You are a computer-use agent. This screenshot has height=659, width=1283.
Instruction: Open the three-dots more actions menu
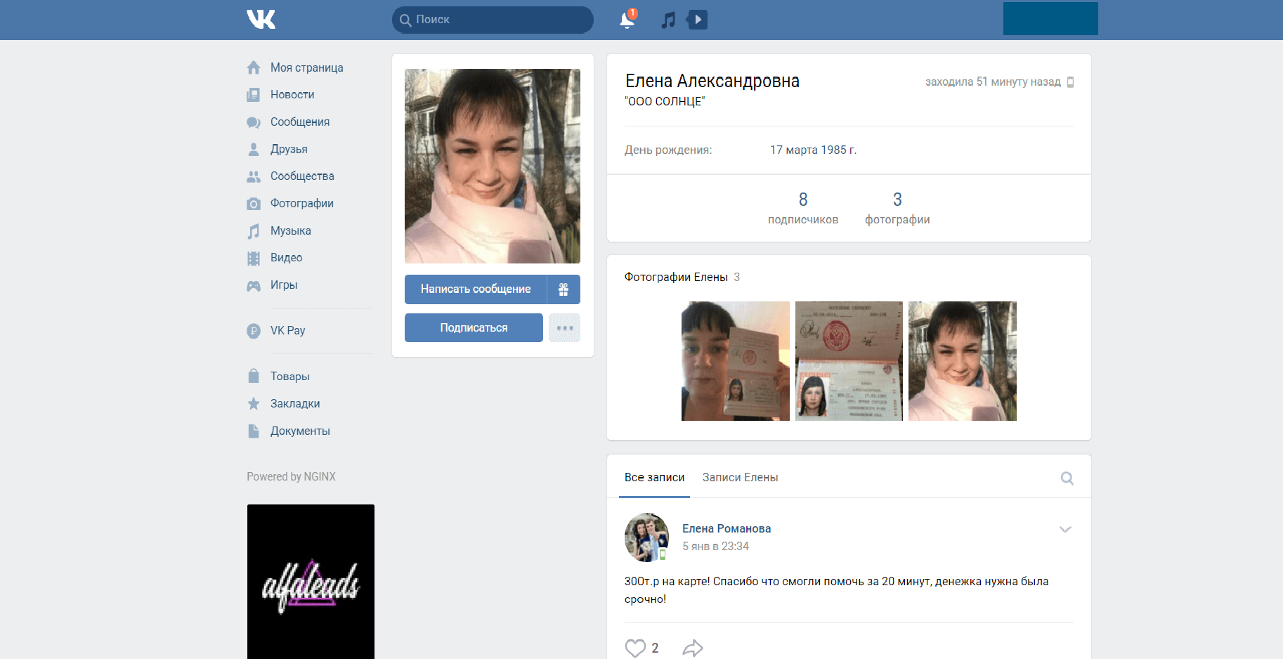coord(564,328)
